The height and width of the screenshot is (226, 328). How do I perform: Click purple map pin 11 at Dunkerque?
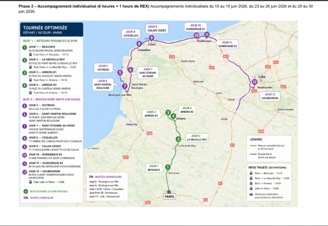point(207,35)
